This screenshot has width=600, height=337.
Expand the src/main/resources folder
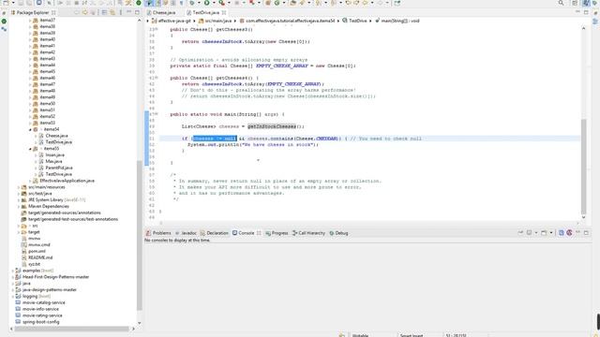tap(19, 187)
